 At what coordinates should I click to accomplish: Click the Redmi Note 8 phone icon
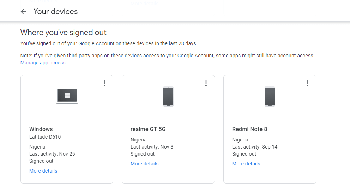(270, 96)
